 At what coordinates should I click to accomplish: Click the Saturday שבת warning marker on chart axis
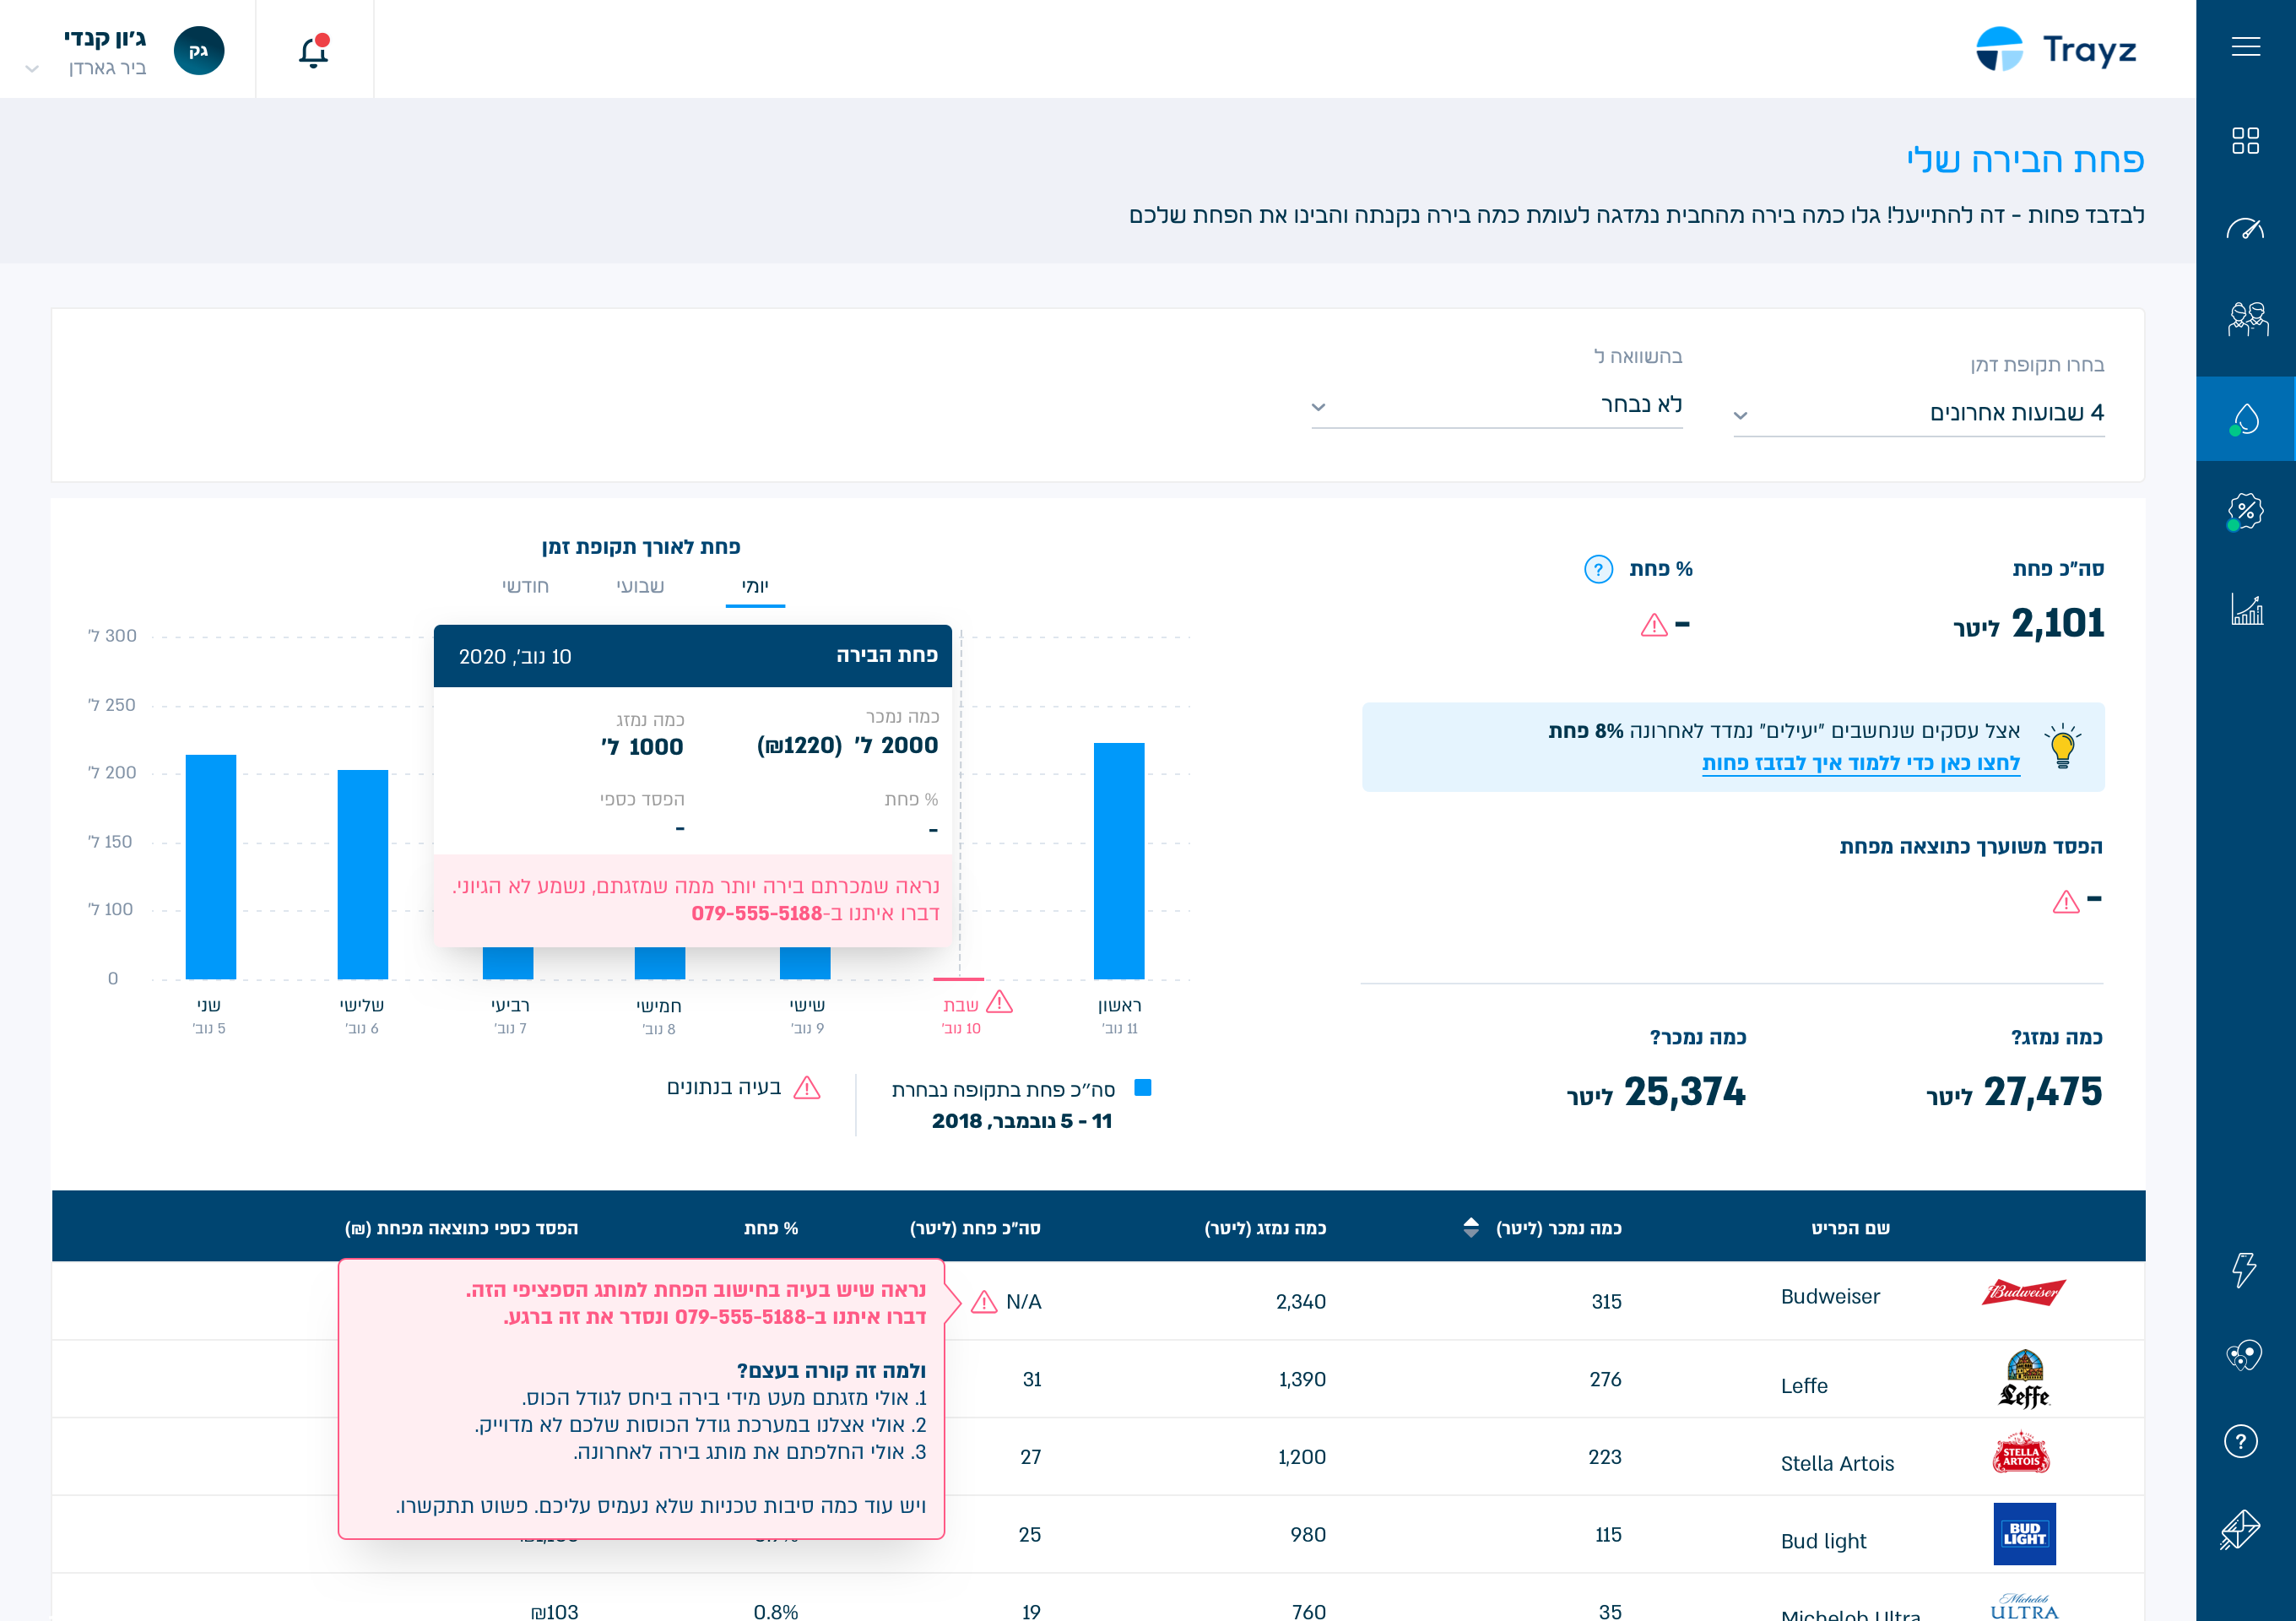click(1000, 1003)
